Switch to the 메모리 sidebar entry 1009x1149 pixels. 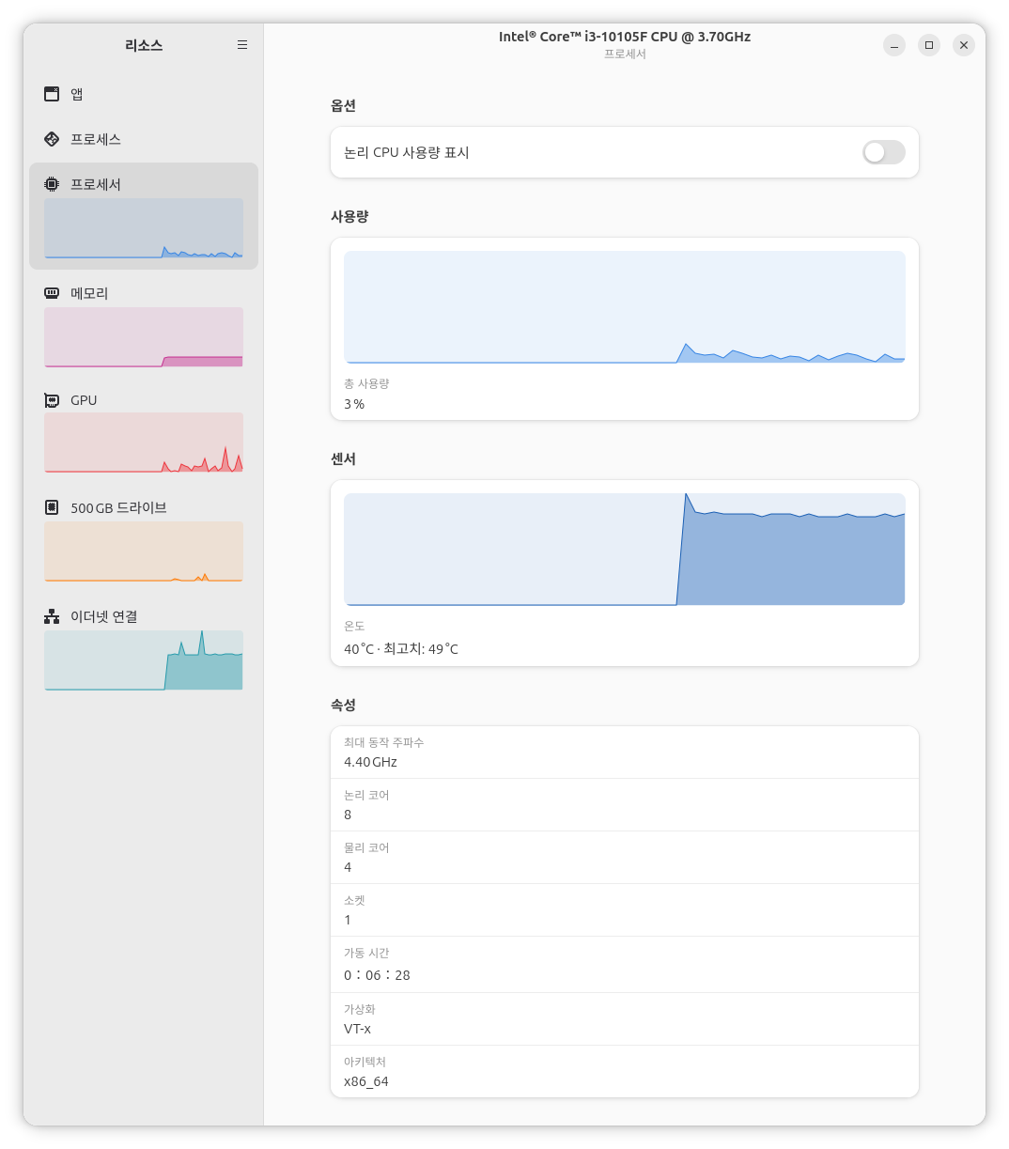pyautogui.click(x=144, y=325)
